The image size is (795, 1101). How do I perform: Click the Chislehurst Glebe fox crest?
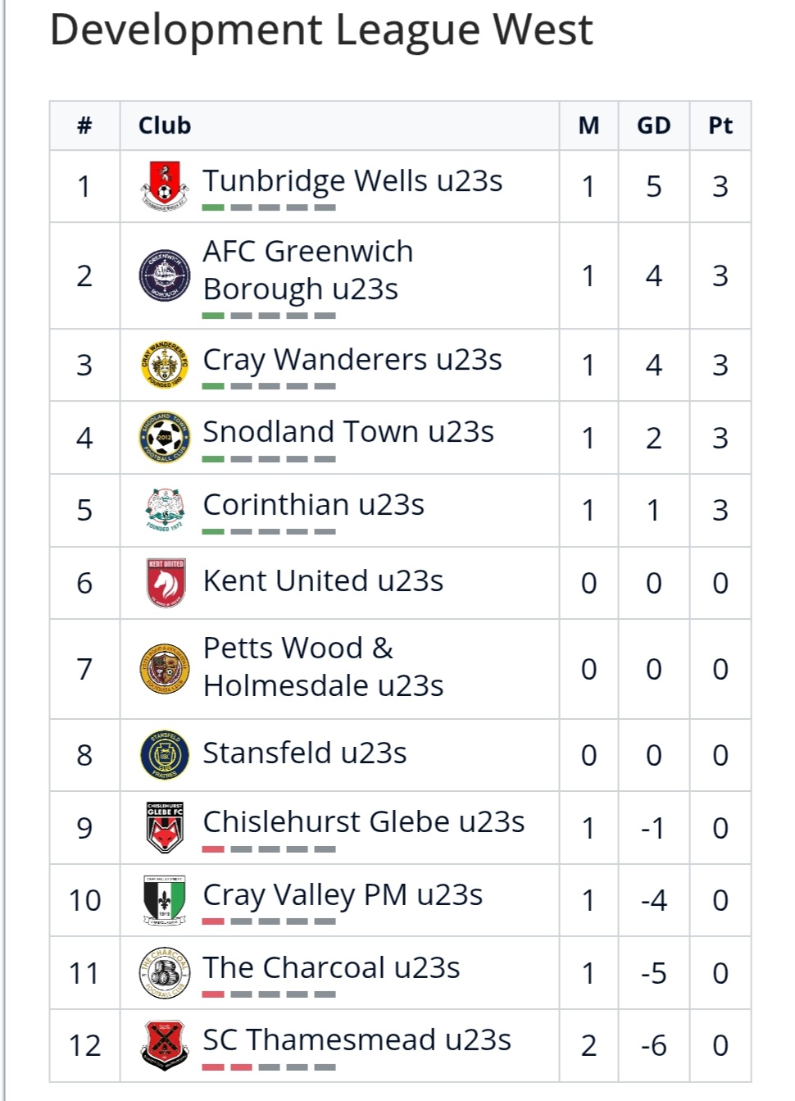pyautogui.click(x=164, y=827)
